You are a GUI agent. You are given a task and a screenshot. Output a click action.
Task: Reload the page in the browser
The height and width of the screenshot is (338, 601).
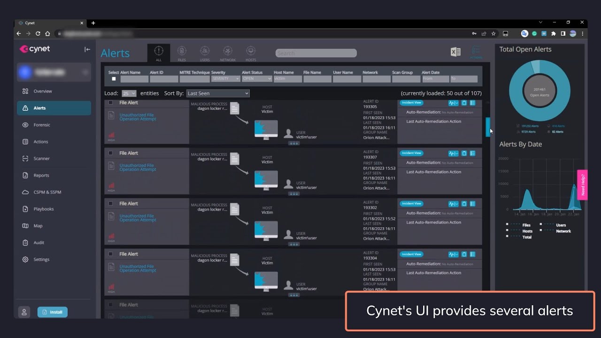(38, 33)
